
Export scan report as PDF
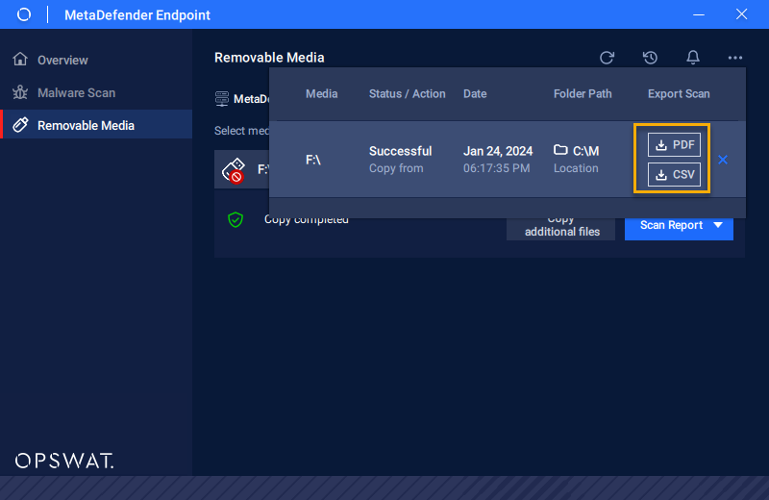click(675, 145)
